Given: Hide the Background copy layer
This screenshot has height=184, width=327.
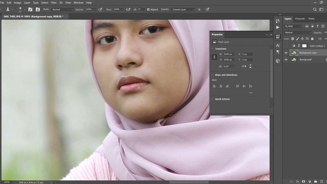Looking at the screenshot, I should [x=286, y=53].
